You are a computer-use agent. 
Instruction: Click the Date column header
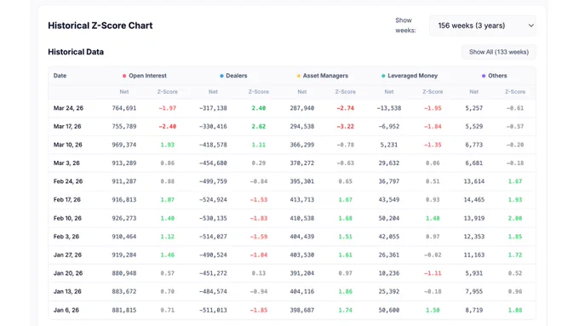60,76
